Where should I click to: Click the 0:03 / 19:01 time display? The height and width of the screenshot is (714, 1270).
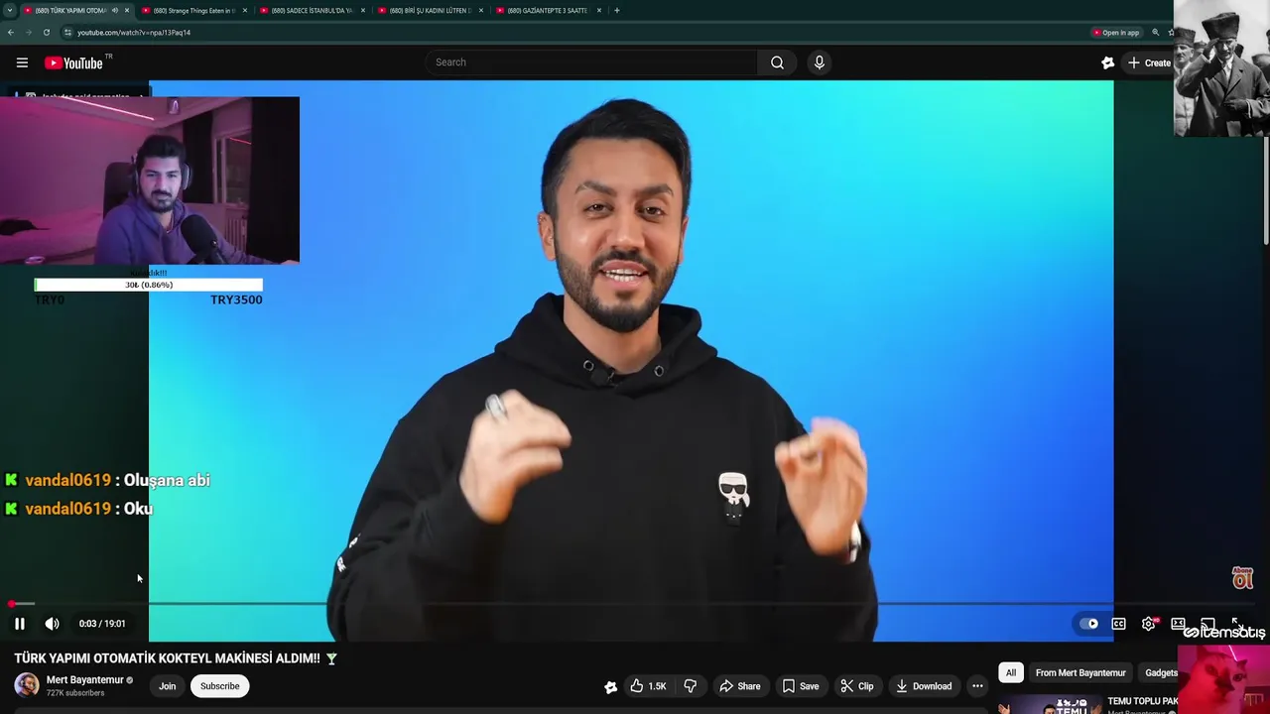(x=102, y=624)
